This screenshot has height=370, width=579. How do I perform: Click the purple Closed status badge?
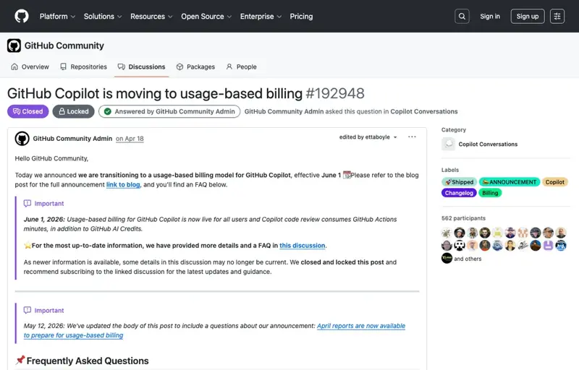pos(28,111)
